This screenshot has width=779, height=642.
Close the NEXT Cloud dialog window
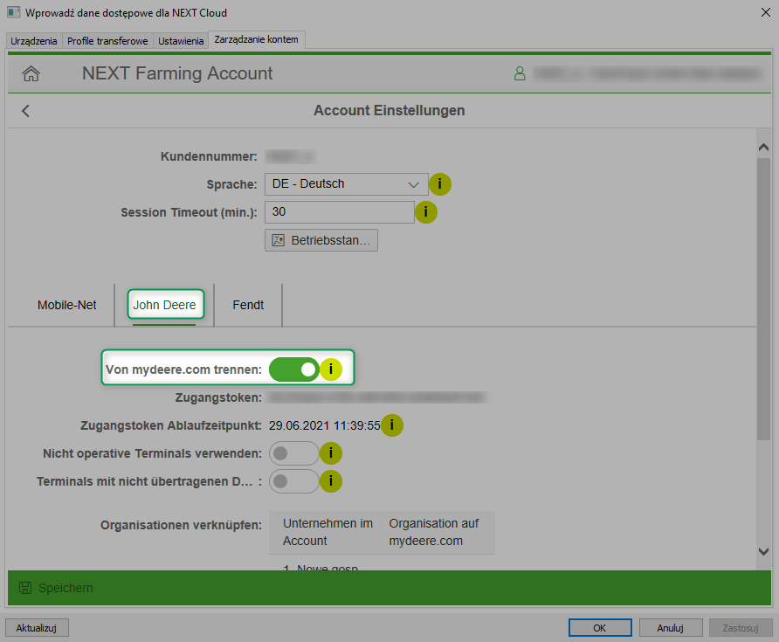coord(766,12)
